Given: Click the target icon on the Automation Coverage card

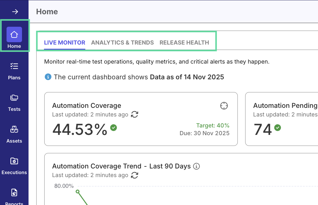Looking at the screenshot, I should pos(223,105).
